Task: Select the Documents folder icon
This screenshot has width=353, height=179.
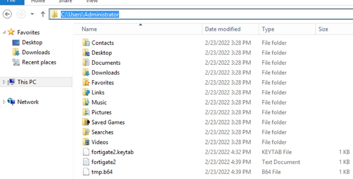Action: tap(86, 63)
